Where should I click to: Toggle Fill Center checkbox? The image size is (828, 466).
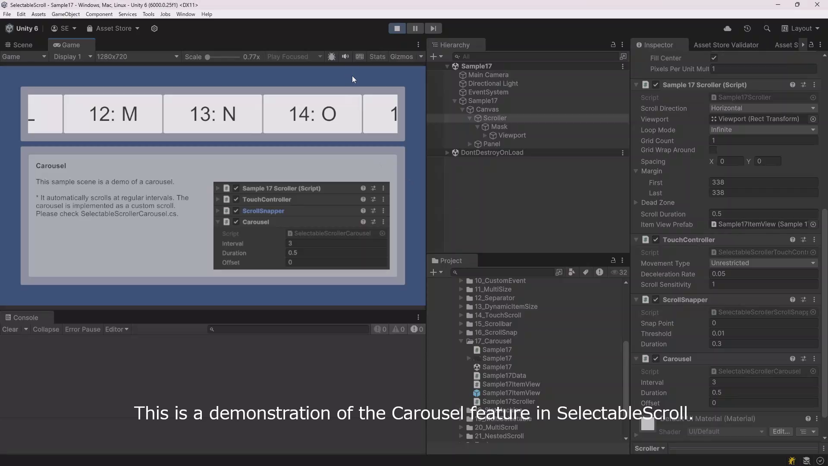(x=714, y=58)
